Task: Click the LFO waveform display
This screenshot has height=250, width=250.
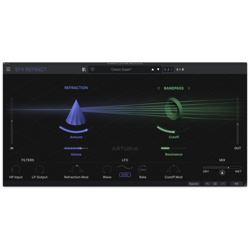Action: 125,167
